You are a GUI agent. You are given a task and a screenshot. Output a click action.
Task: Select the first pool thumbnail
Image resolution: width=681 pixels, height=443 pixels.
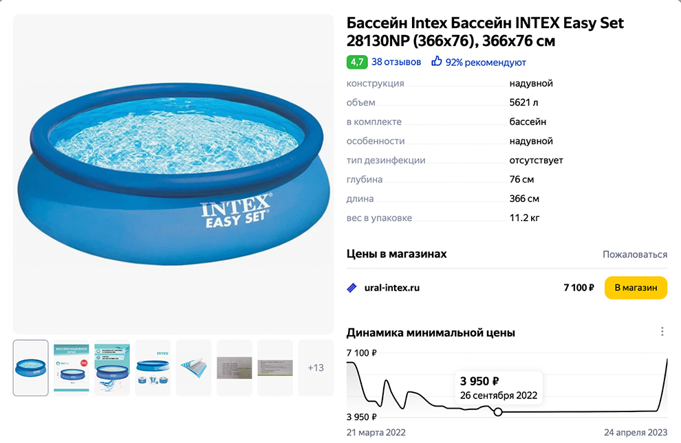tap(31, 367)
